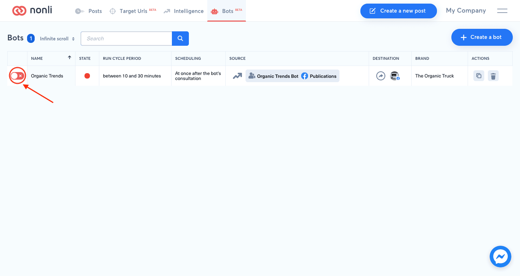Screen dimensions: 520x276
Task: Open the Posts tab
Action: tap(88, 11)
